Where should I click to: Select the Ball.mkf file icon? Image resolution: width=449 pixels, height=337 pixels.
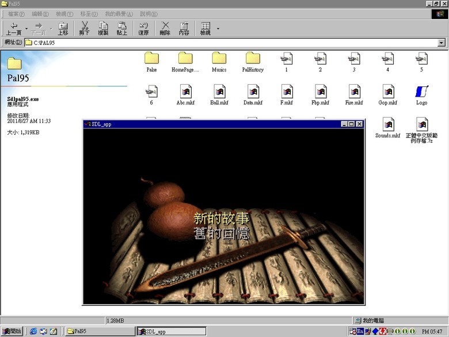click(x=219, y=91)
